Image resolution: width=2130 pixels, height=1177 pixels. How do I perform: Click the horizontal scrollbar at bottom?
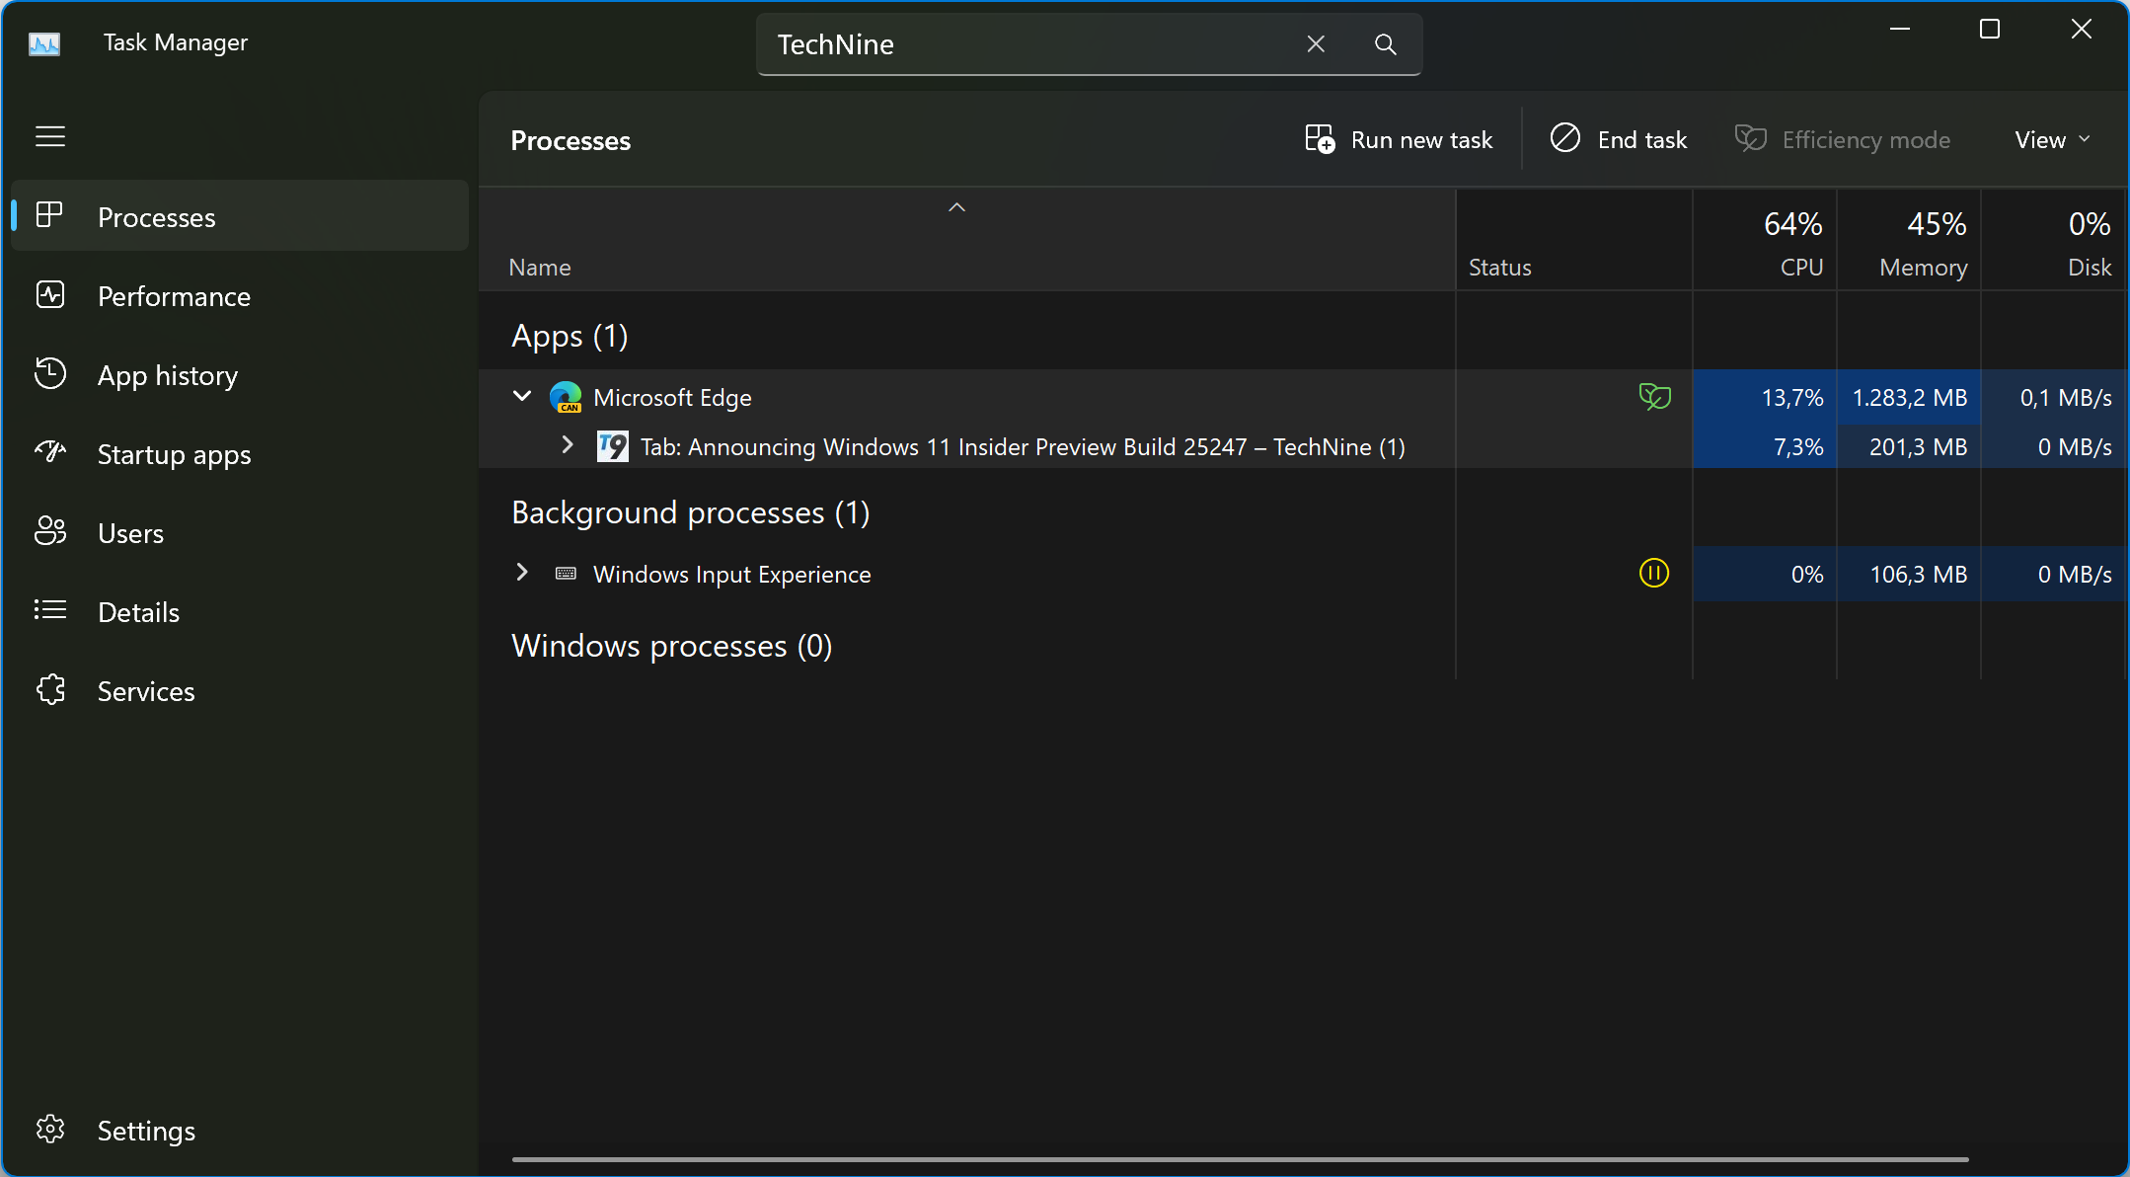(1240, 1159)
